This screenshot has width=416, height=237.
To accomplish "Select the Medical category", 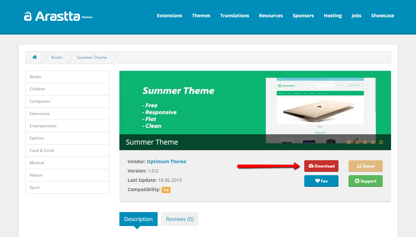I will click(x=67, y=163).
